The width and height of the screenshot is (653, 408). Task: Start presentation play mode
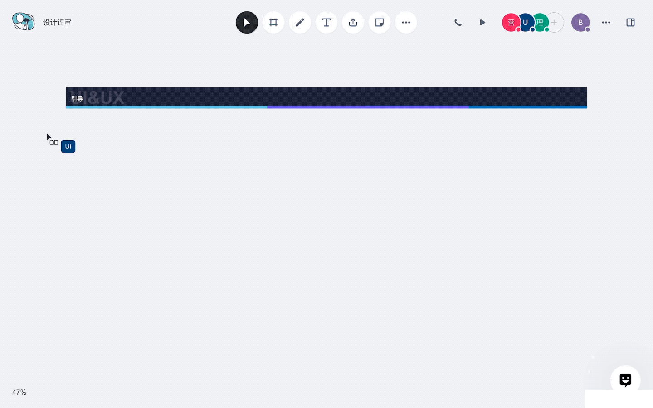tap(482, 22)
